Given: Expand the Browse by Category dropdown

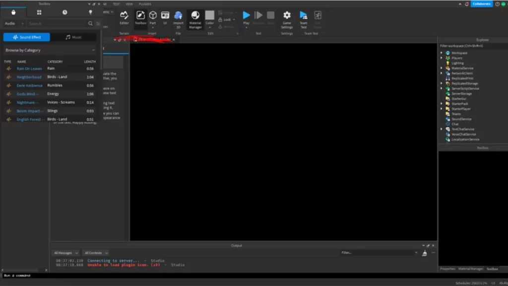Looking at the screenshot, I should (x=50, y=50).
